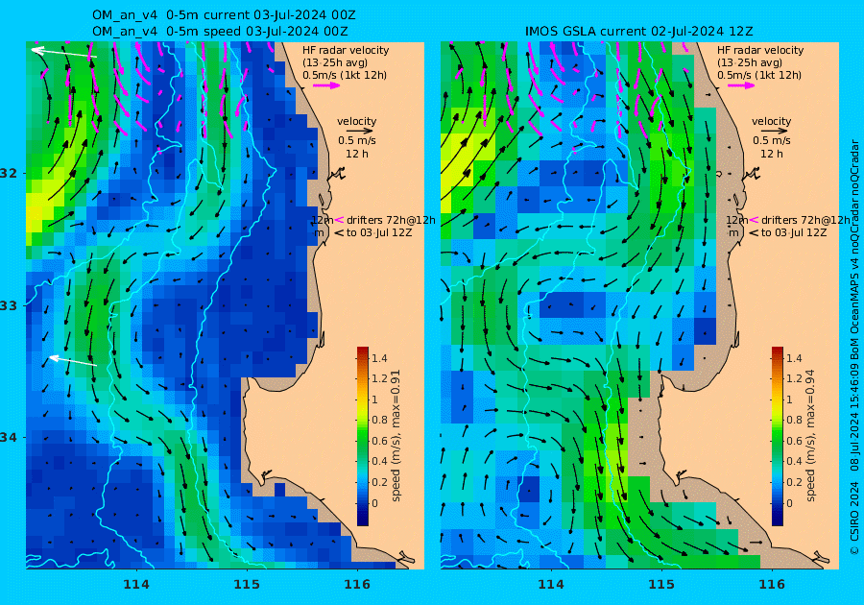864x605 pixels.
Task: Click 'to 03 Jul 12Z' text in left map
Action: [379, 232]
